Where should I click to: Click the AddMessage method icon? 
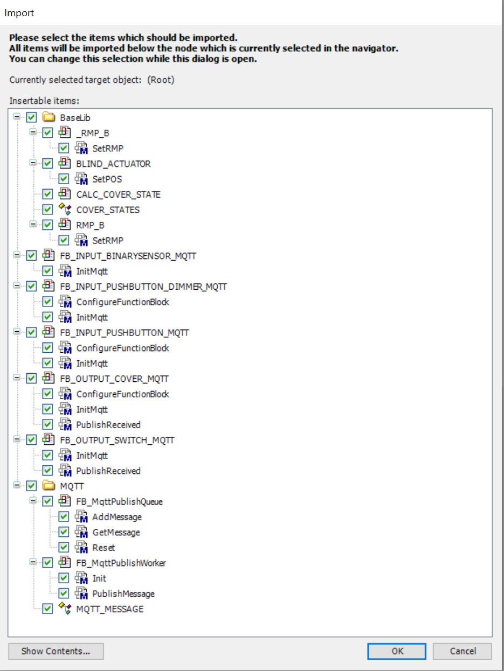pos(81,517)
